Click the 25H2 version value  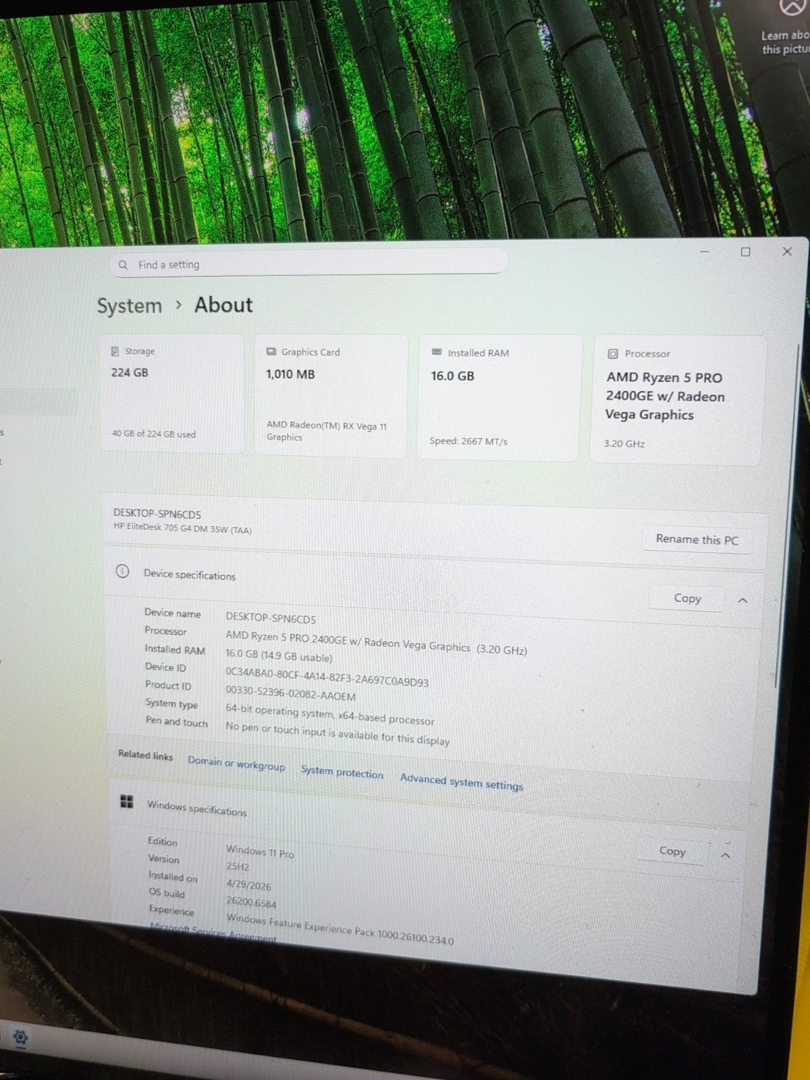click(238, 867)
